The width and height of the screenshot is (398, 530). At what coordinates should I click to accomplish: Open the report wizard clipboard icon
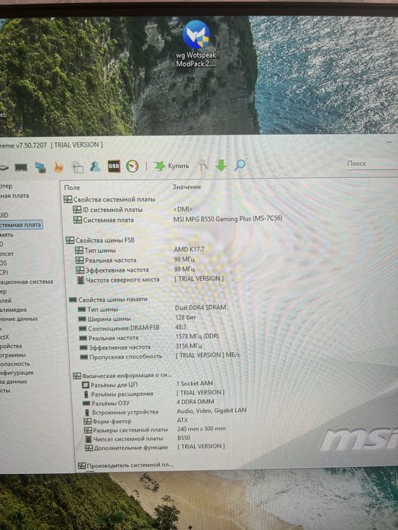pyautogui.click(x=77, y=167)
